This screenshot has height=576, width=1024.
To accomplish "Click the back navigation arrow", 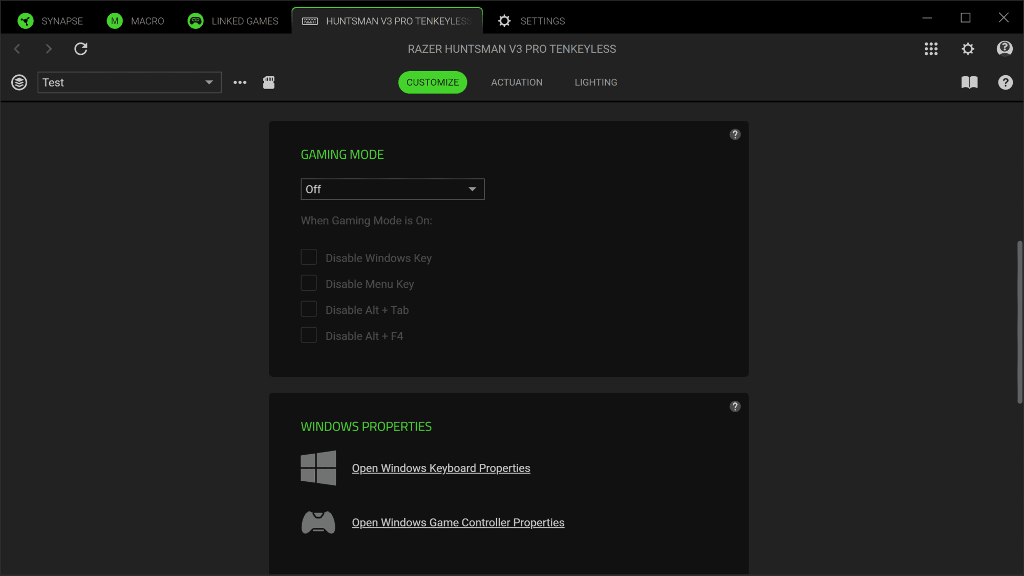I will pos(17,49).
